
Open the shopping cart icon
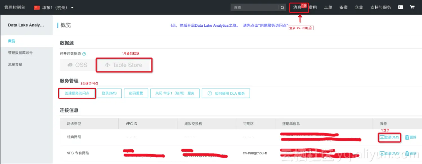point(412,7)
